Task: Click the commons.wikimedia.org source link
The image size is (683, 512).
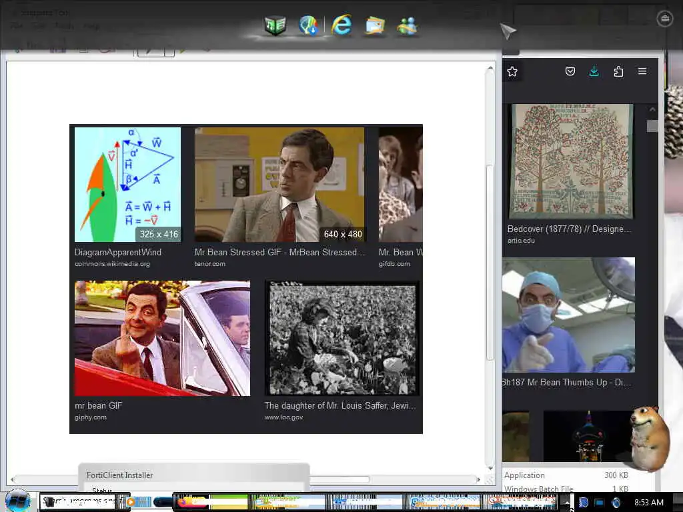Action: (112, 264)
